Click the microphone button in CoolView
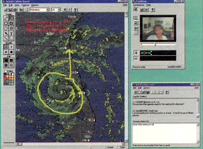Image resolution: width=203 pixels, height=149 pixels. [136, 53]
